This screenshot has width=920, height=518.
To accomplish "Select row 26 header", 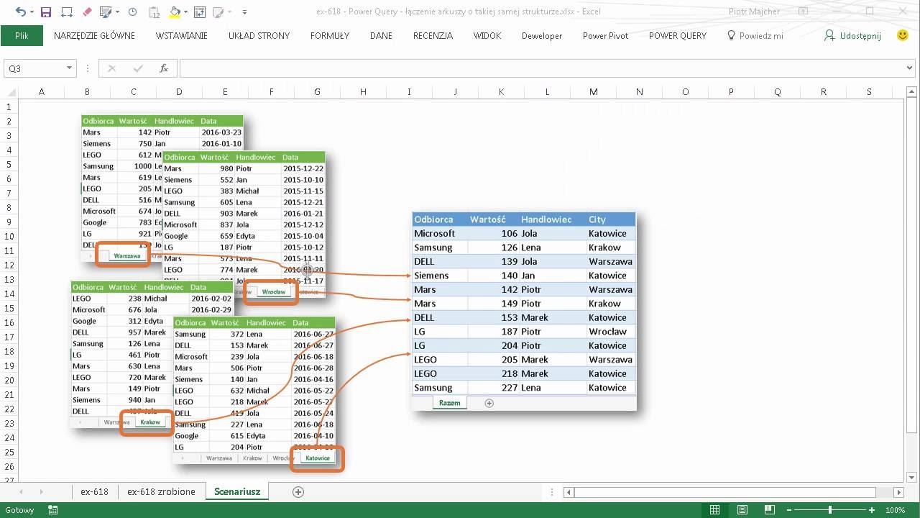I will [x=9, y=466].
